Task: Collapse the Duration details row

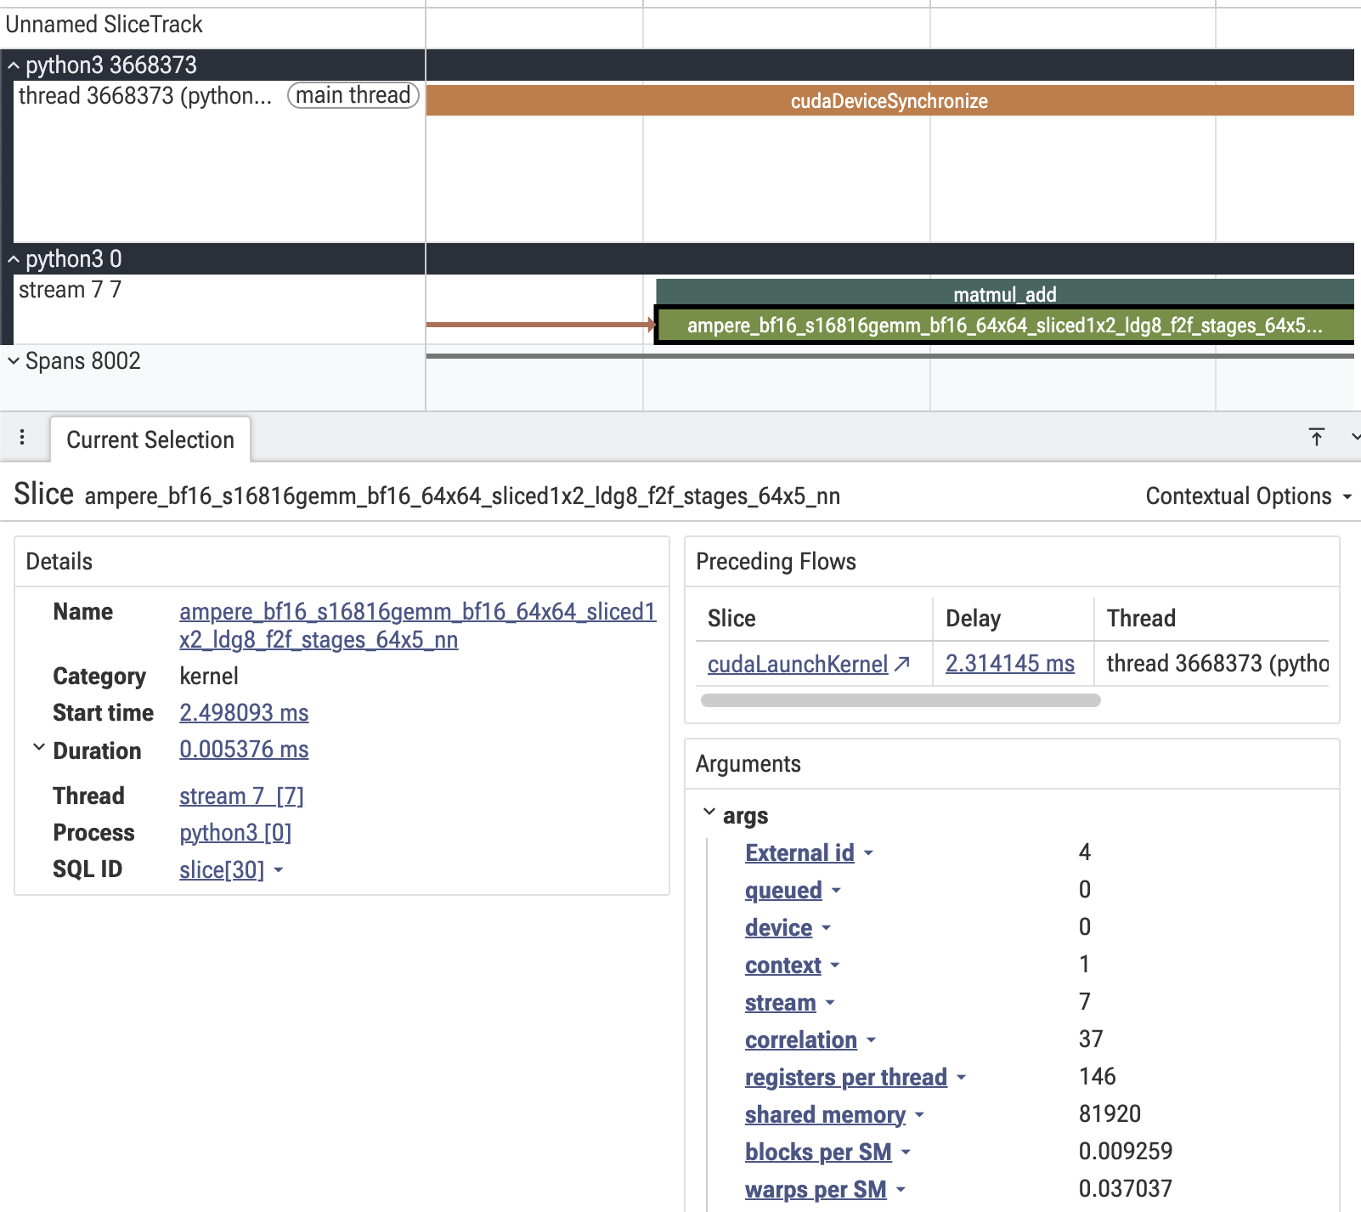Action: pyautogui.click(x=39, y=748)
